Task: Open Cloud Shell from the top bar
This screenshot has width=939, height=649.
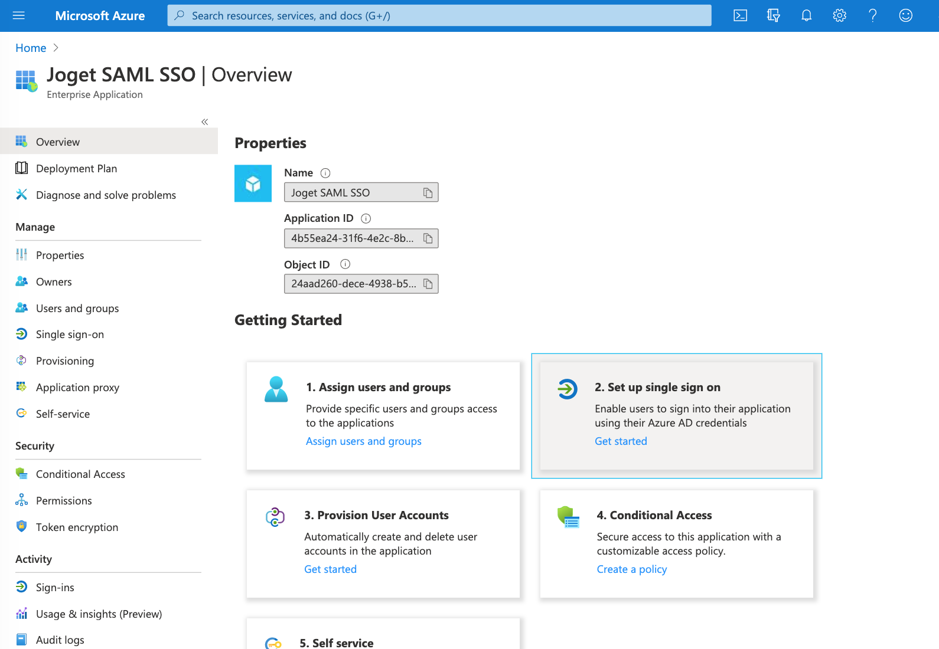Action: [740, 16]
